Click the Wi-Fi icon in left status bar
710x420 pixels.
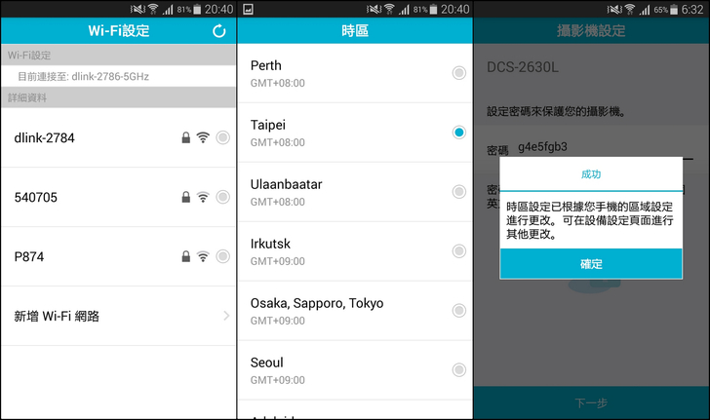click(x=153, y=9)
